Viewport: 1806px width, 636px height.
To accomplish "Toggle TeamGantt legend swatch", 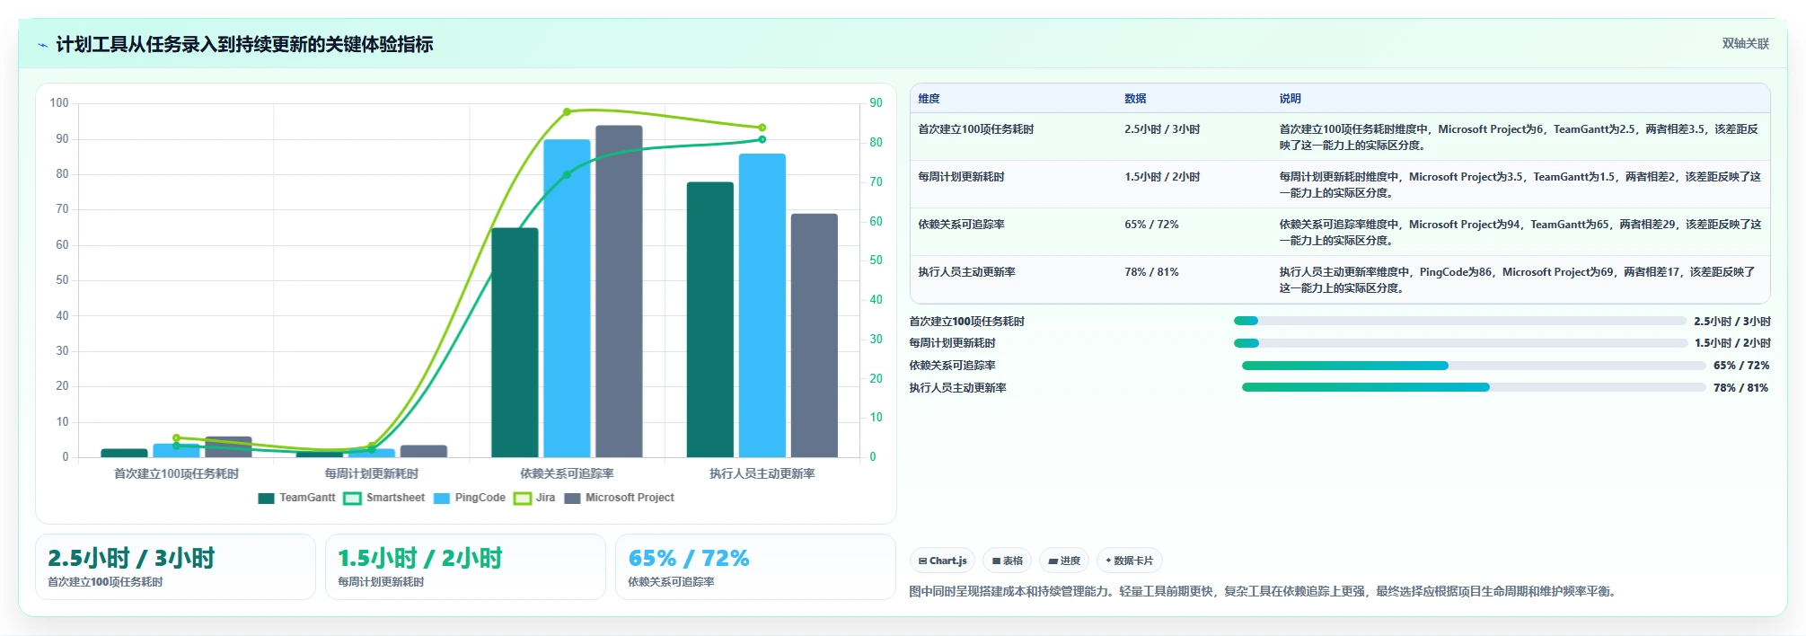I will pos(266,499).
